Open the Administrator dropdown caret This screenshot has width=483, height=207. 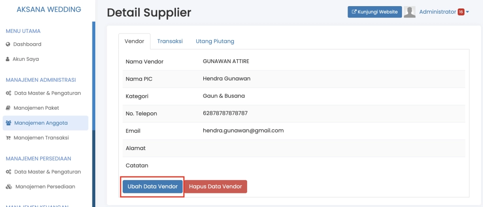point(467,12)
